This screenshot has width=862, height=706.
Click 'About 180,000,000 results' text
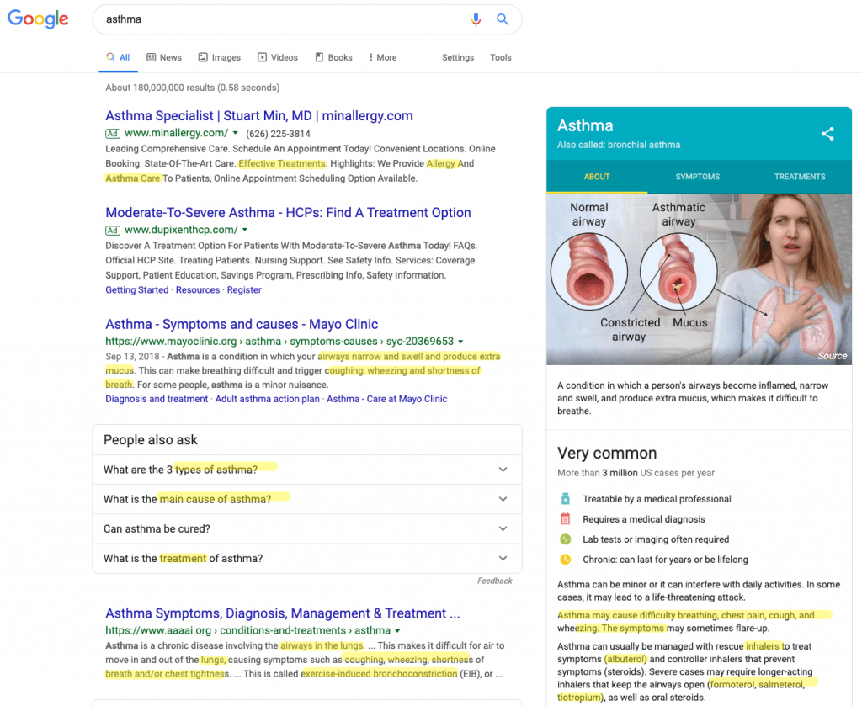193,88
